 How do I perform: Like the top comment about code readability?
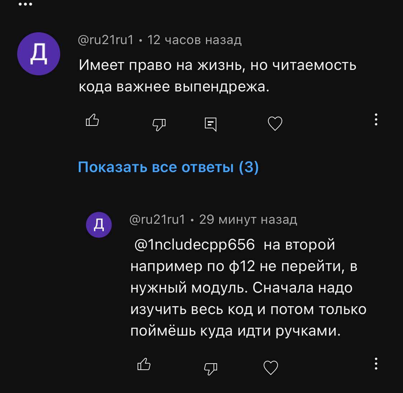[92, 120]
